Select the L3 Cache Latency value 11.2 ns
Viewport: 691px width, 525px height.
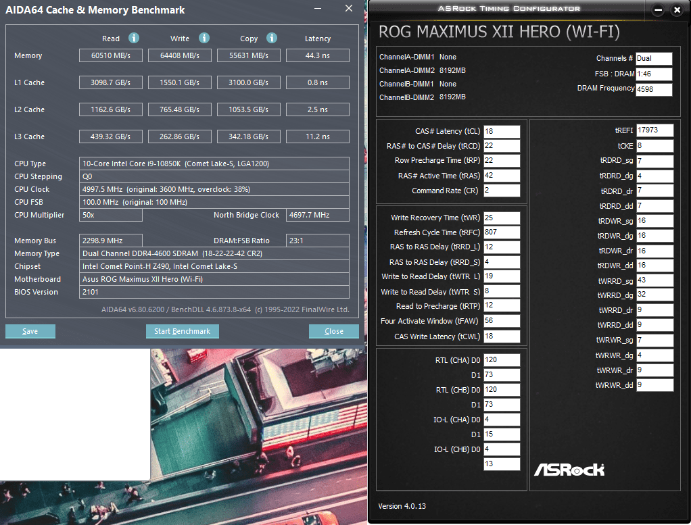tap(318, 136)
